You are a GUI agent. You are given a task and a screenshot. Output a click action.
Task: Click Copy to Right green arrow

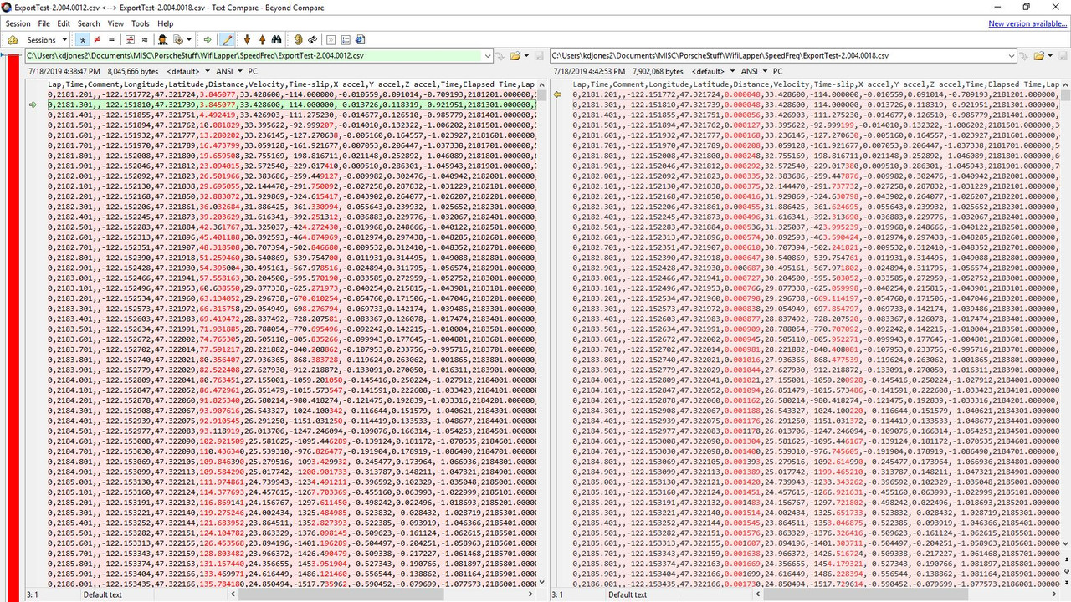[x=208, y=39]
